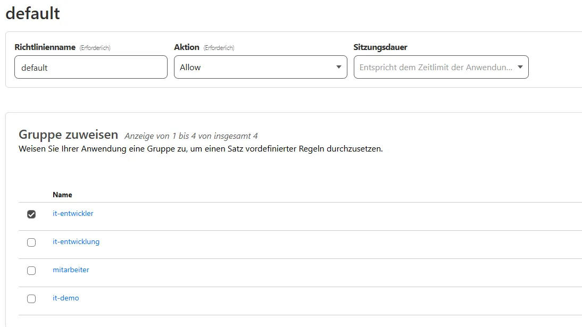Click the default page heading

(x=32, y=13)
